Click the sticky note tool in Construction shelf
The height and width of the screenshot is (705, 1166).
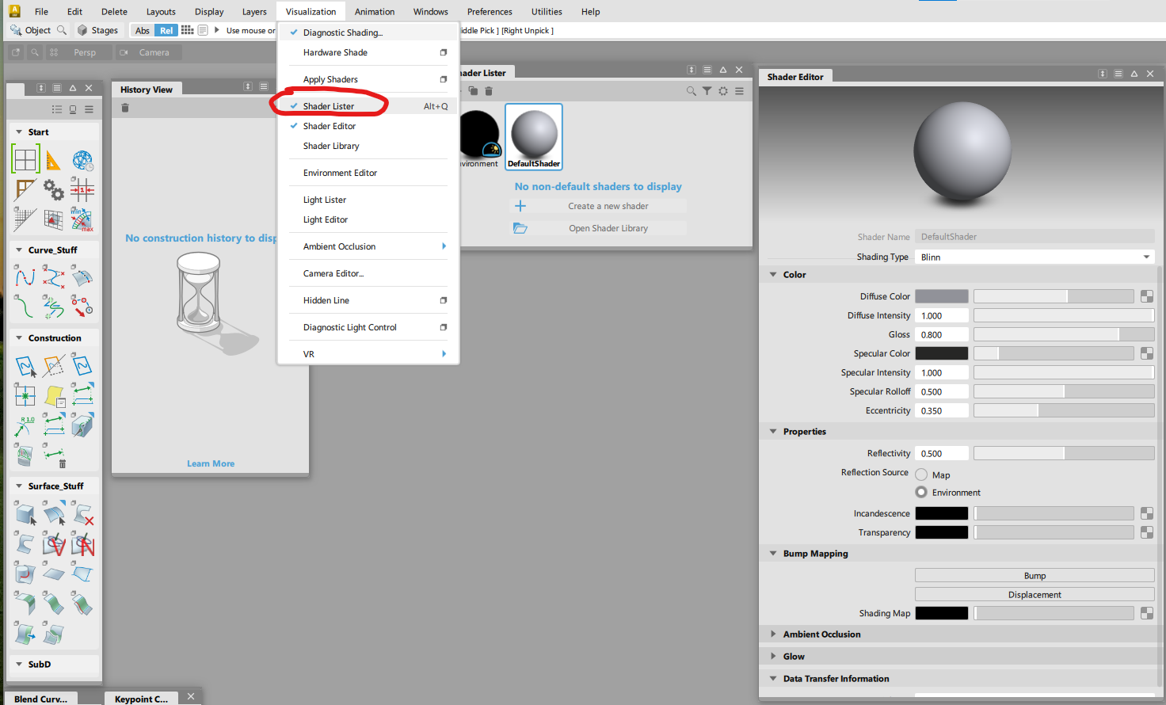pos(54,396)
